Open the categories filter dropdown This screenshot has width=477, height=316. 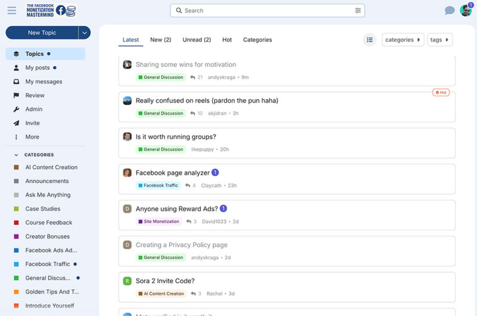(x=403, y=40)
